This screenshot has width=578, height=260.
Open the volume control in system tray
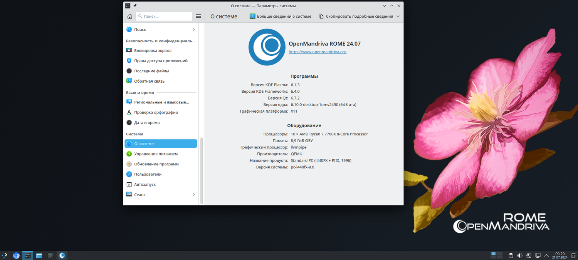[x=520, y=255]
